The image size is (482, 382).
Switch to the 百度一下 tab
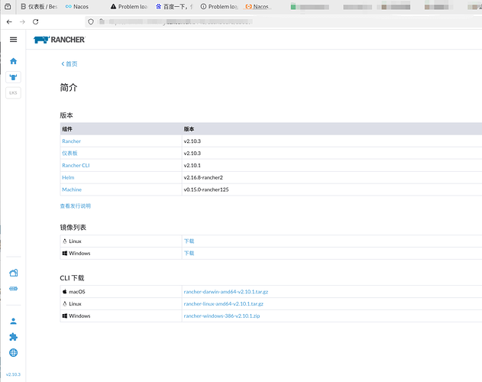click(x=174, y=6)
